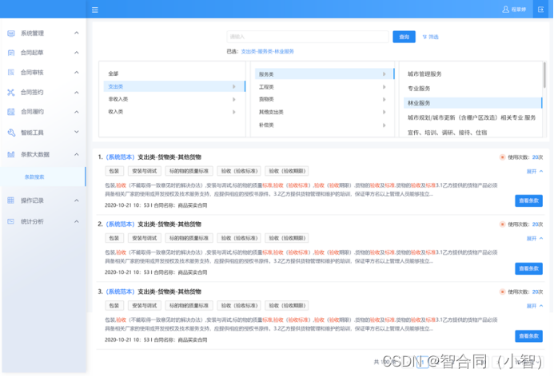Click the third column vertical scrollbar
554x377 pixels.
[544, 75]
